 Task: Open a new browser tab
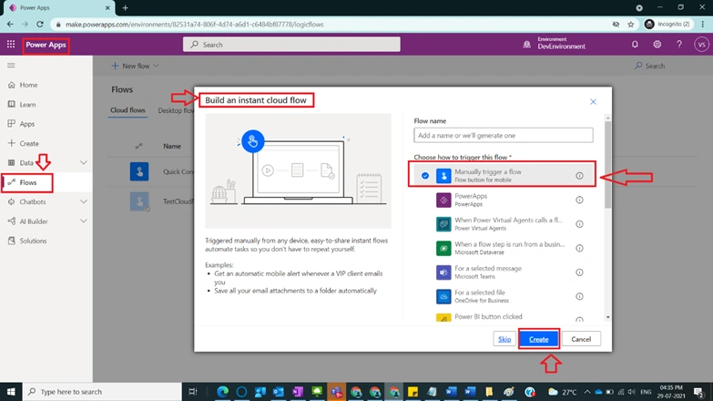[x=125, y=7]
